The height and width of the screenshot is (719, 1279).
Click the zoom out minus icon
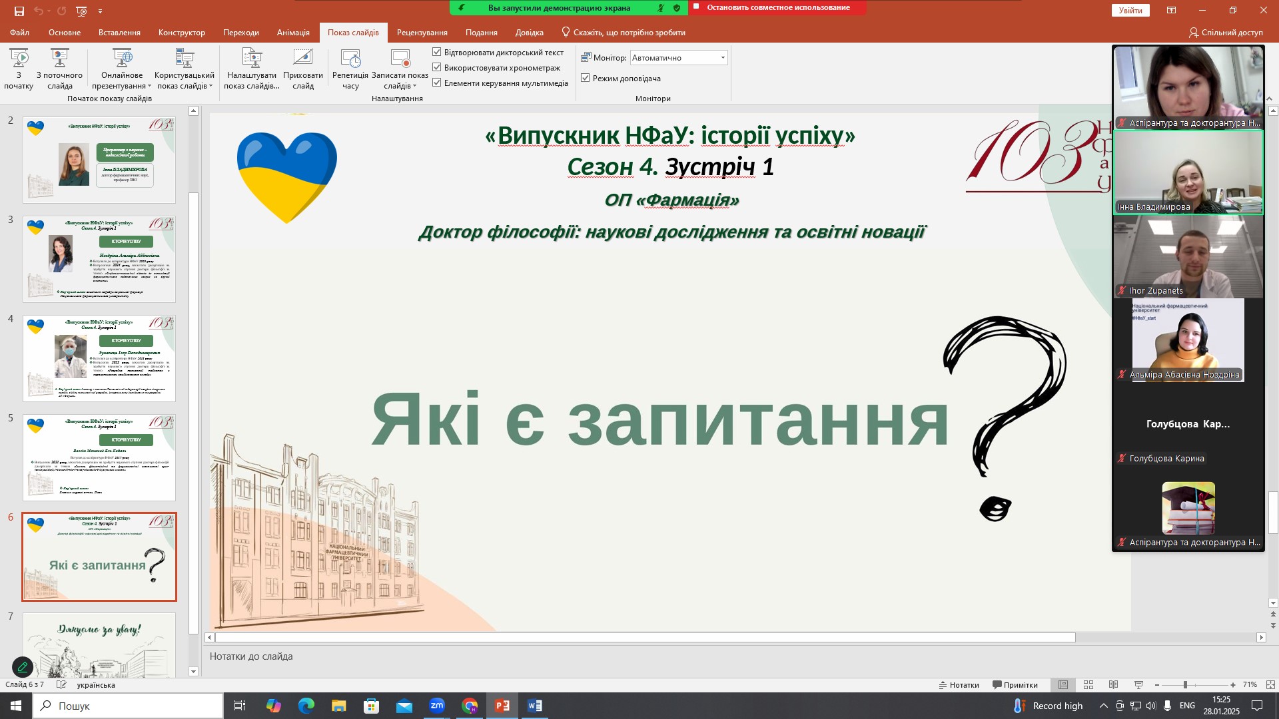pos(1157,685)
